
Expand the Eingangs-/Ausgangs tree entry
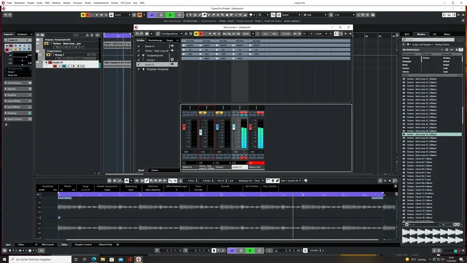pos(143,69)
